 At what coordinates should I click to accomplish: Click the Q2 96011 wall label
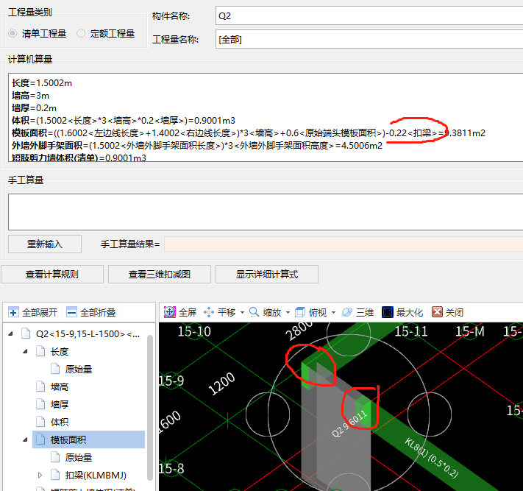pos(349,423)
